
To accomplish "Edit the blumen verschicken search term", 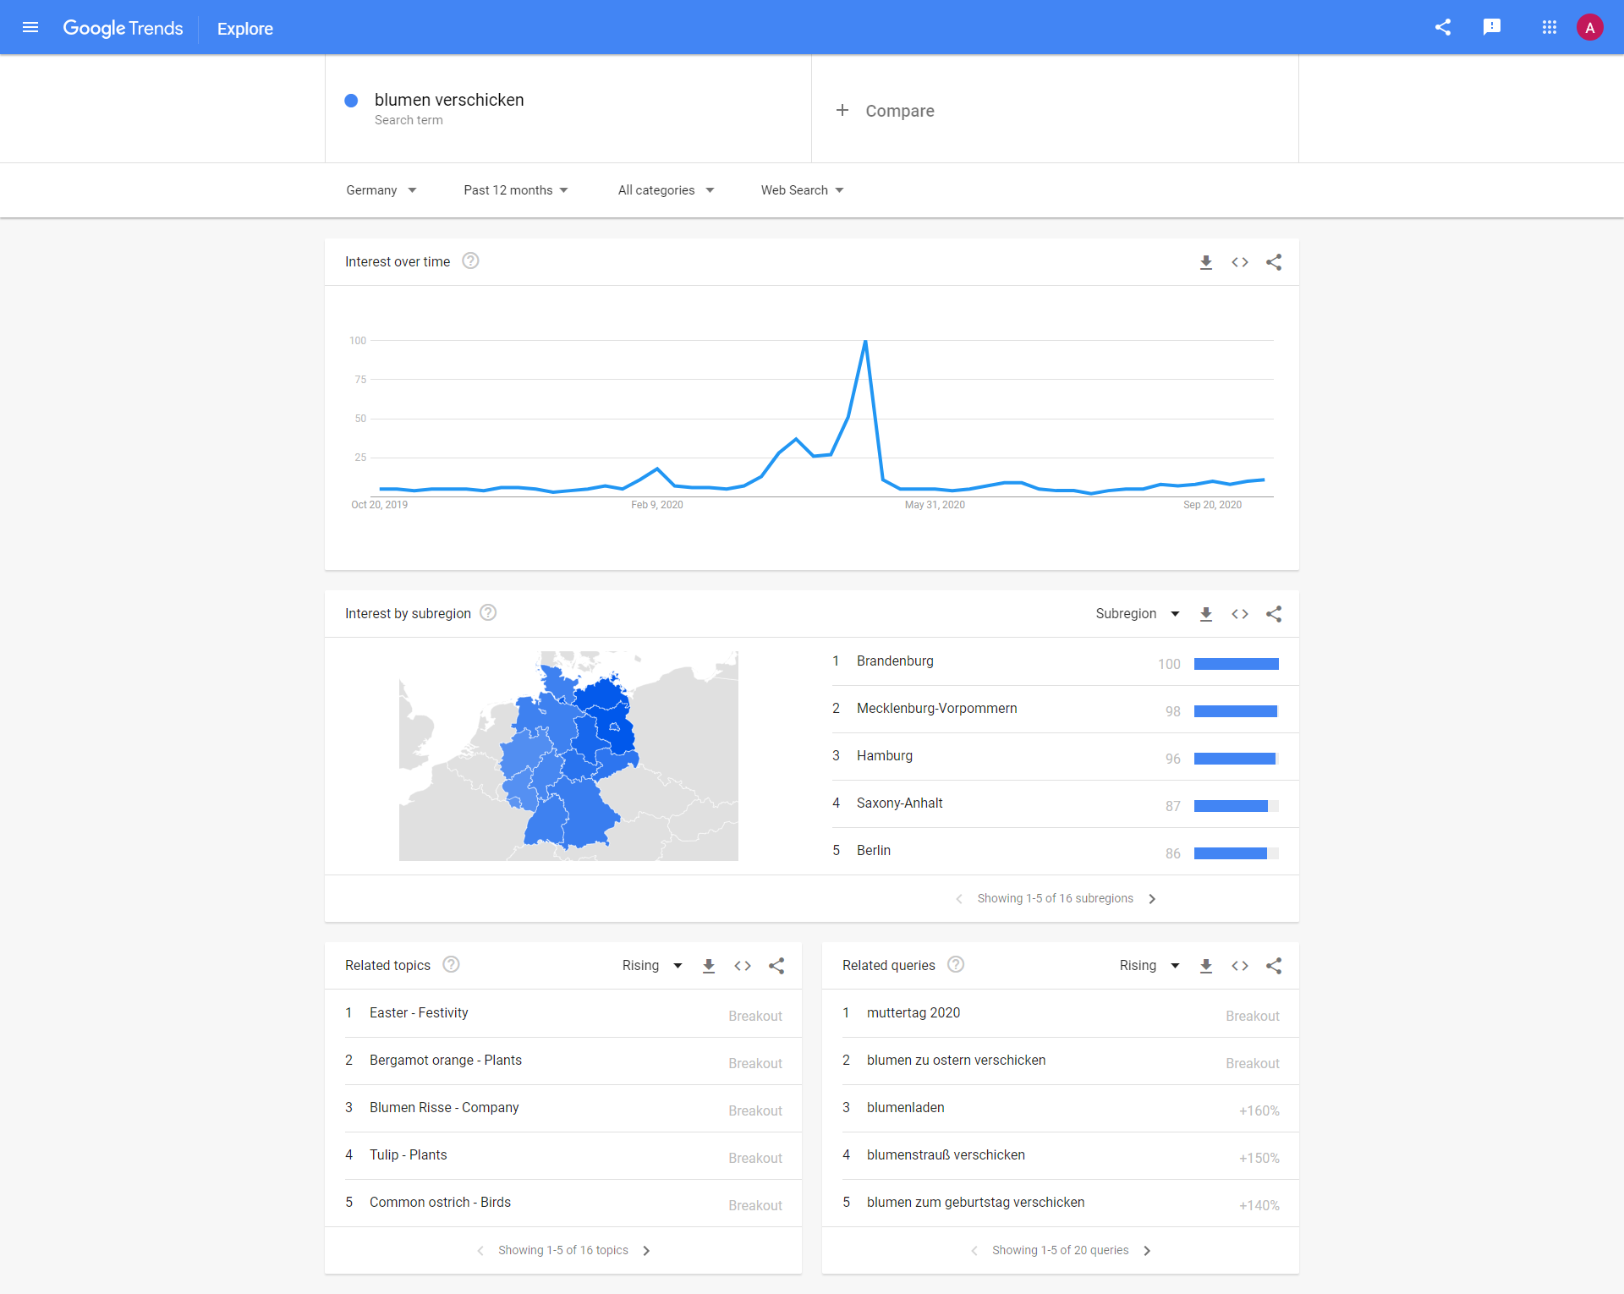I will 568,109.
